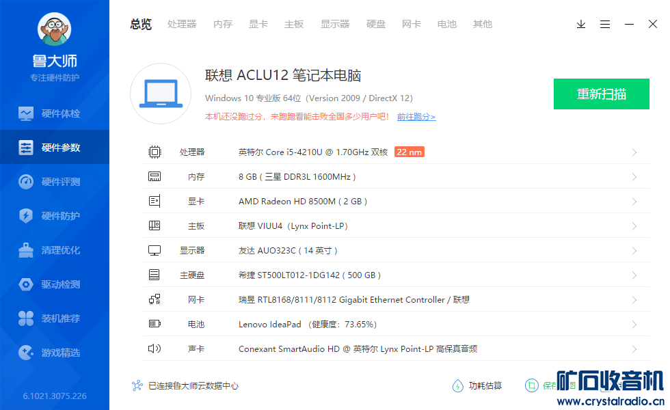Screen dimensions: 670x410
Task: Go to 驱动检测 via its sidebar icon
Action: [26, 284]
